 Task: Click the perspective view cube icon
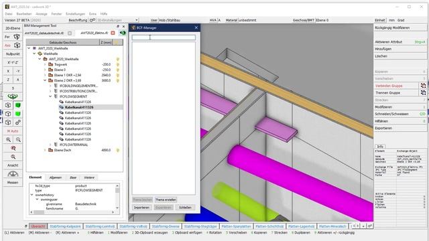[17, 37]
